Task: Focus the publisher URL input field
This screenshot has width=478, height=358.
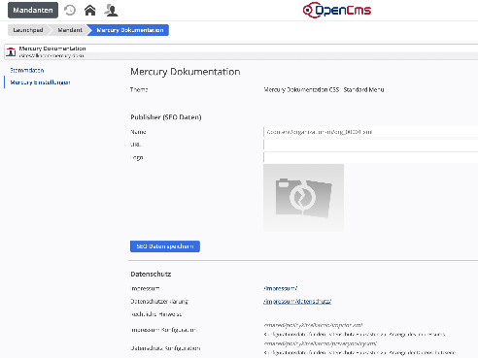Action: pyautogui.click(x=371, y=145)
